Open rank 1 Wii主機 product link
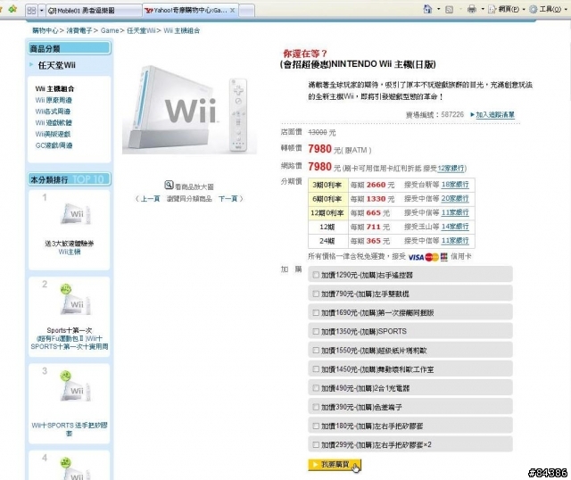 coord(70,252)
